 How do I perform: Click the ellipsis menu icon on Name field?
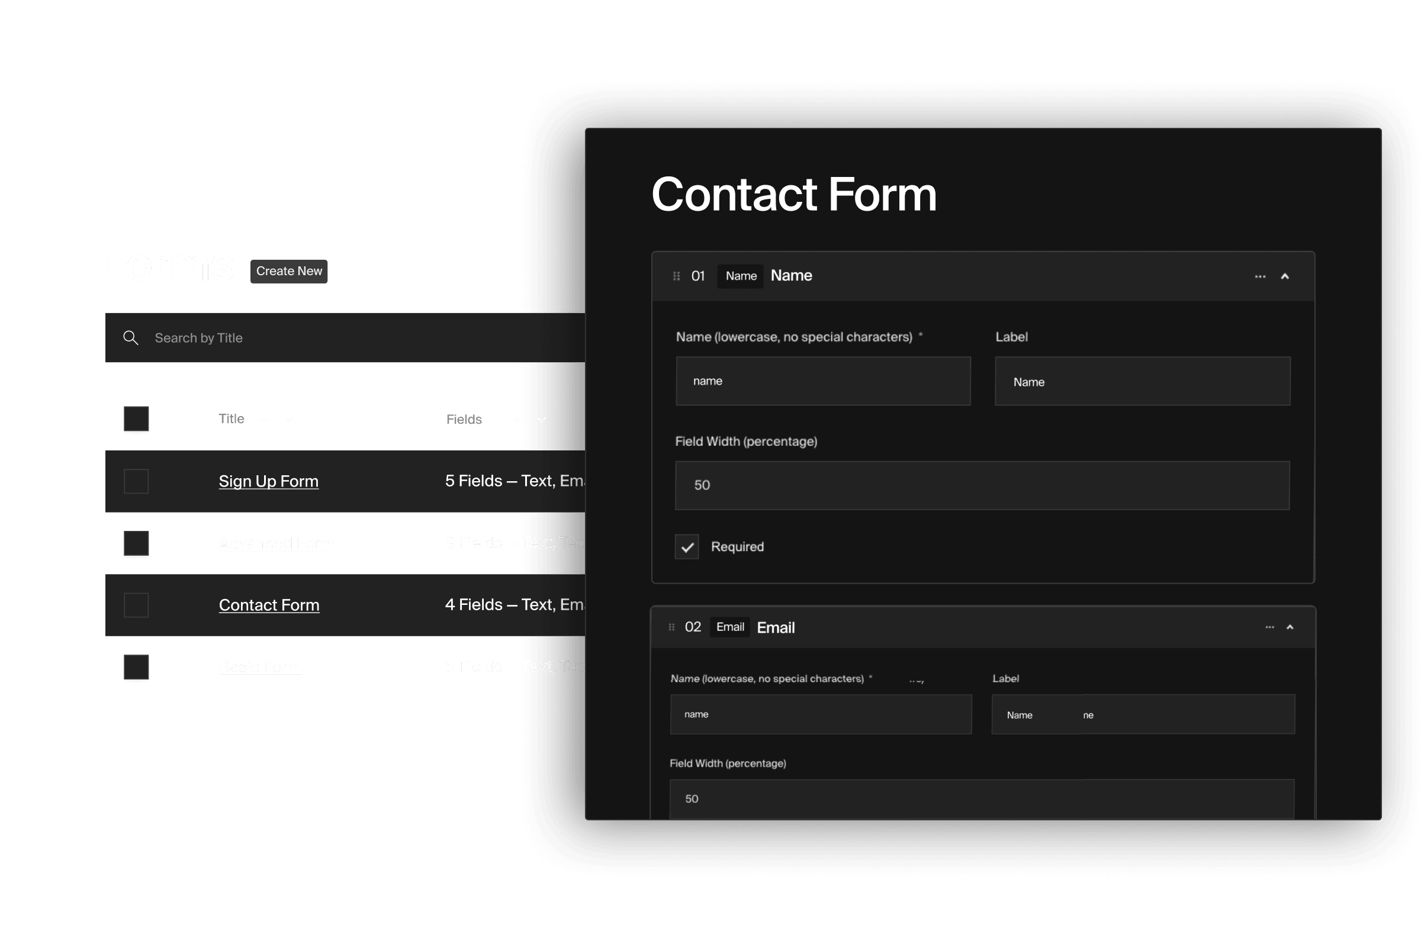coord(1259,276)
